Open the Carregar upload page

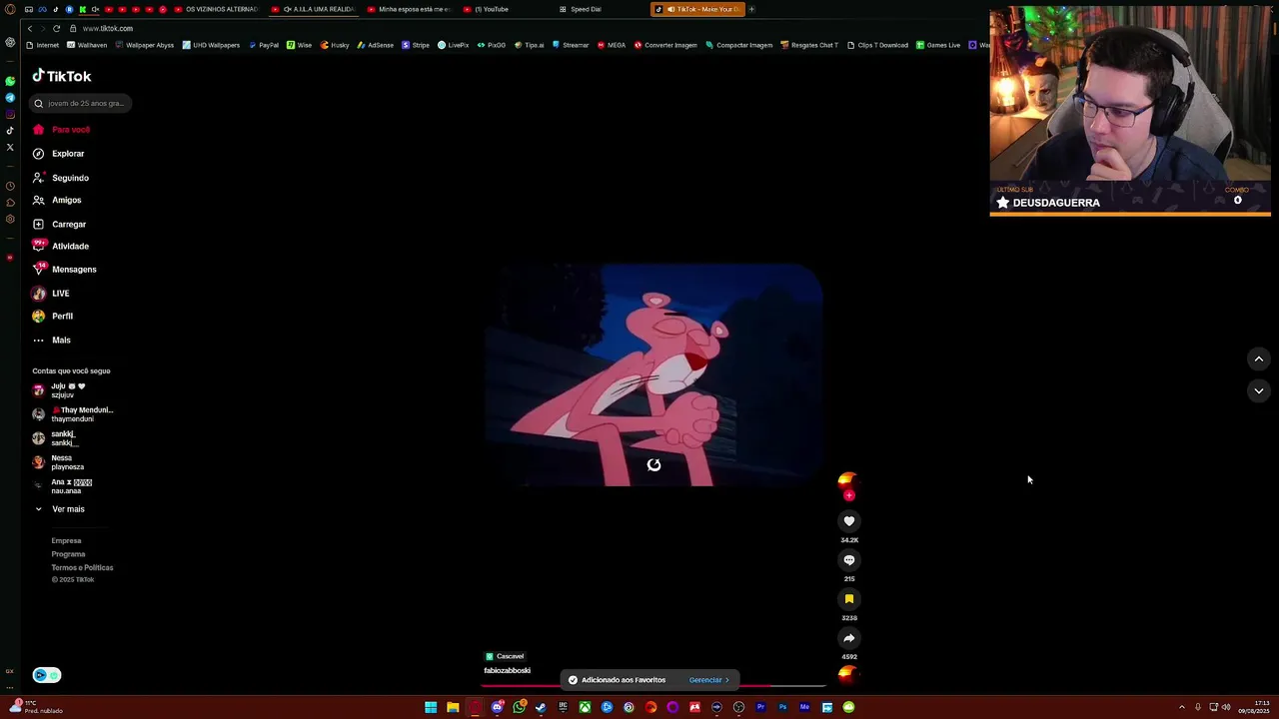coord(59,225)
